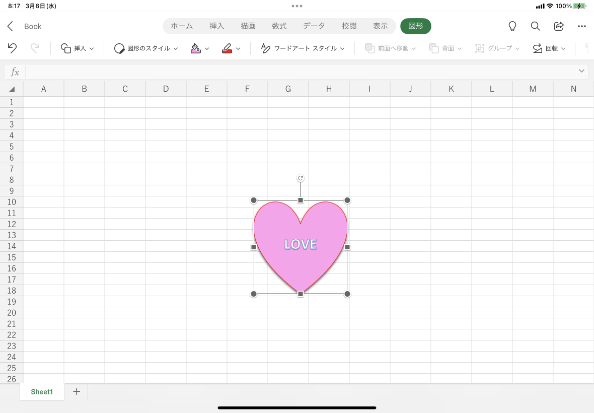
Task: Tap the multitasking three dots at top
Action: 297,6
